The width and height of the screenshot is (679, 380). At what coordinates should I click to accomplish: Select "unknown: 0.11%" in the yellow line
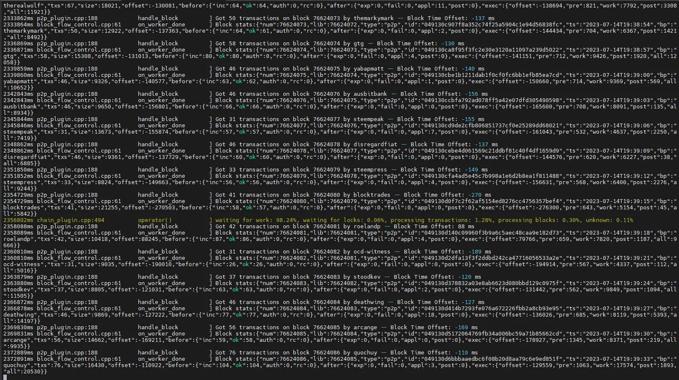coord(610,220)
